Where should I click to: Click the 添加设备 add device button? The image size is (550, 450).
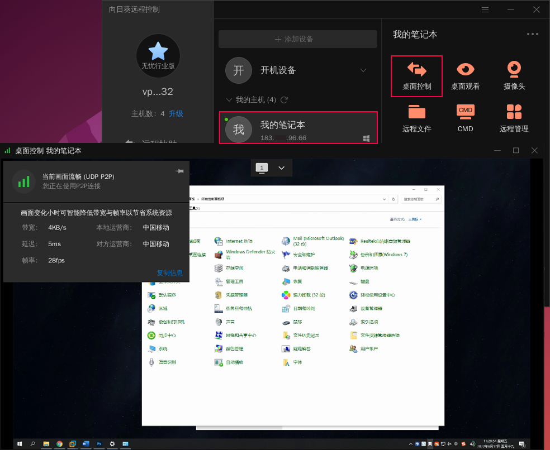tap(298, 39)
